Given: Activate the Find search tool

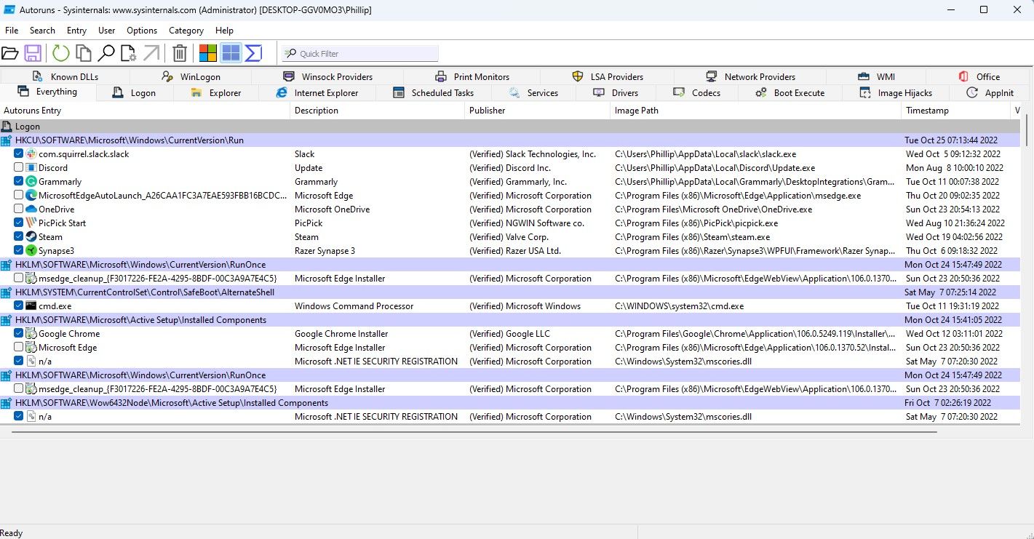Looking at the screenshot, I should pos(106,52).
